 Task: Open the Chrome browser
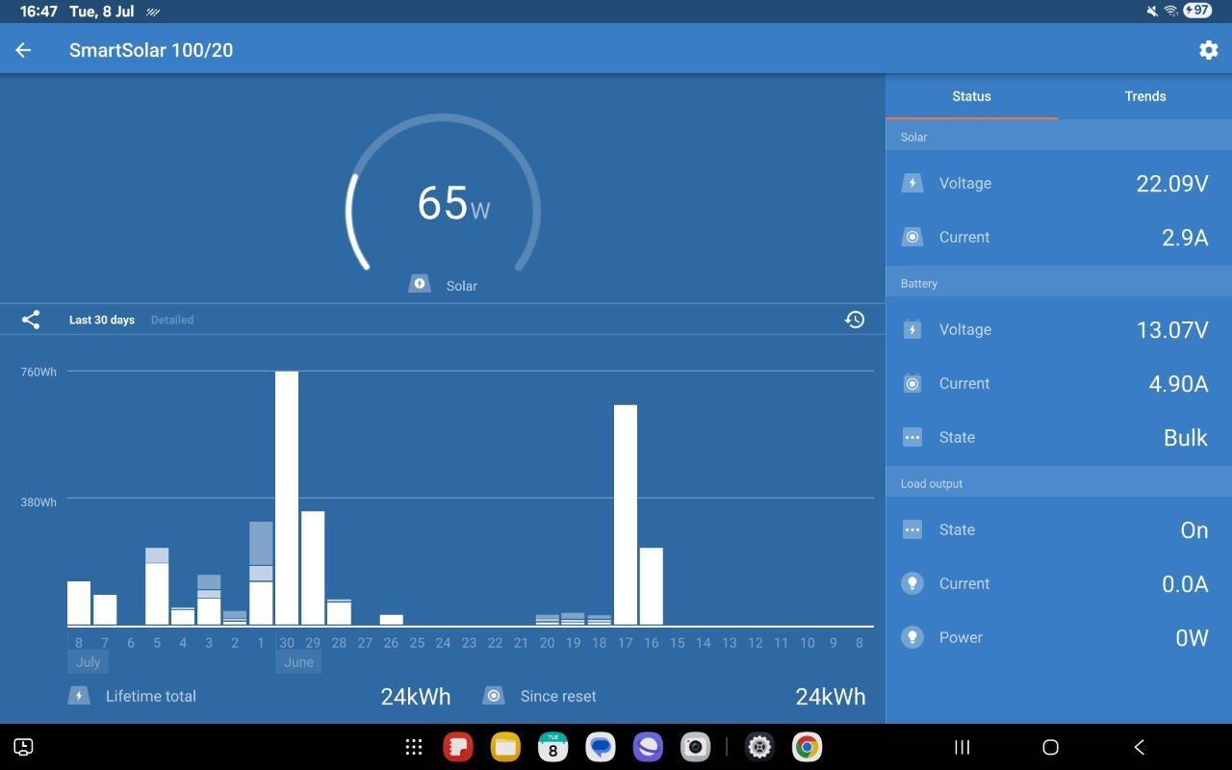coord(807,747)
